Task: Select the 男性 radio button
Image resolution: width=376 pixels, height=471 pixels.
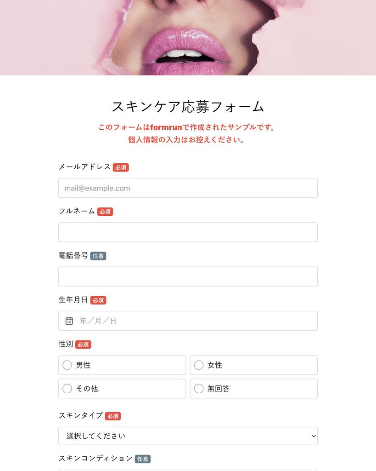Action: 67,365
